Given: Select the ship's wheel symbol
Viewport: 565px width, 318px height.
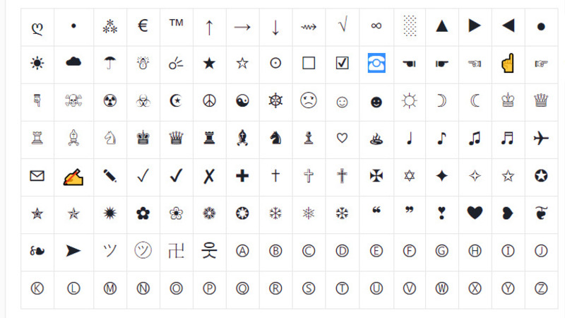Looking at the screenshot, I should click(x=275, y=100).
